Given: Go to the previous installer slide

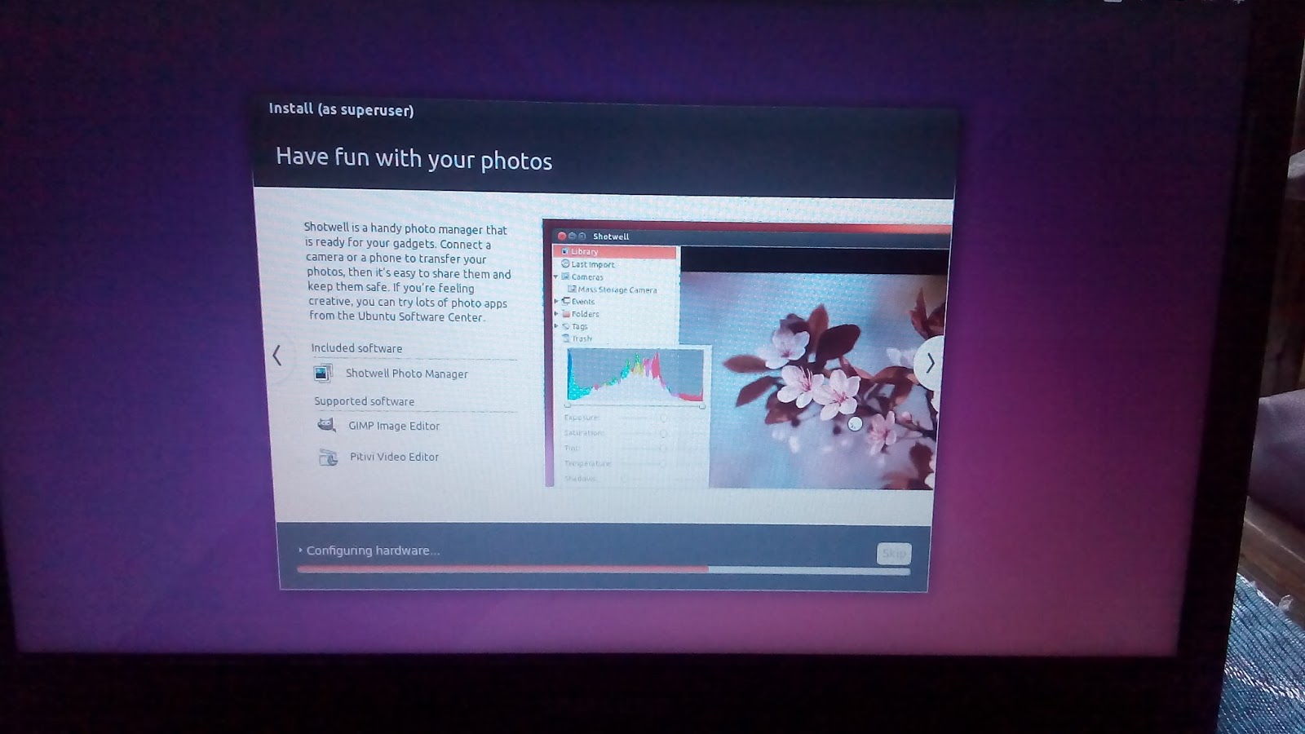Looking at the screenshot, I should tap(277, 355).
